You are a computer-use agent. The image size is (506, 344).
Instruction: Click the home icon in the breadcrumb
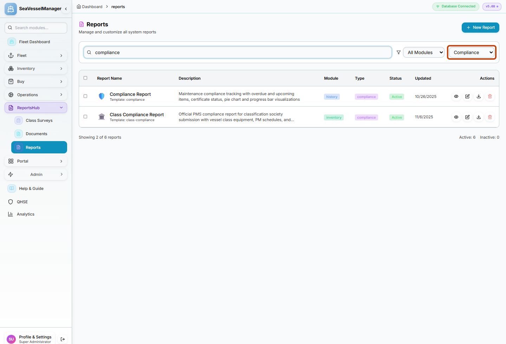pos(79,7)
